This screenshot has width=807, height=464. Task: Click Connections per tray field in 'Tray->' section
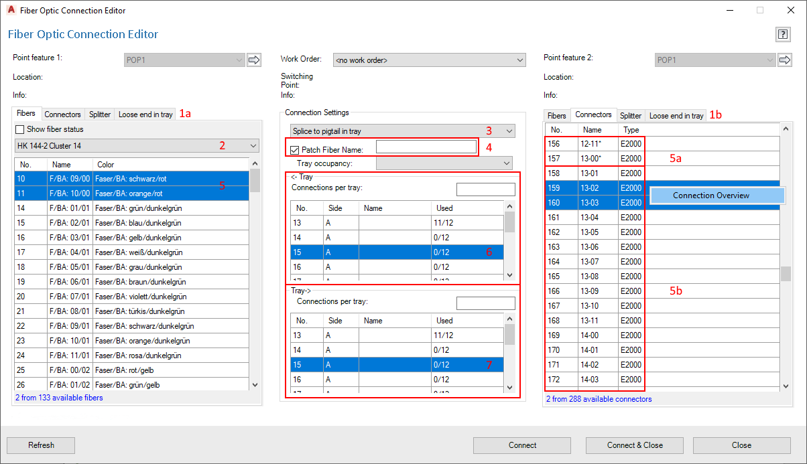pyautogui.click(x=485, y=303)
